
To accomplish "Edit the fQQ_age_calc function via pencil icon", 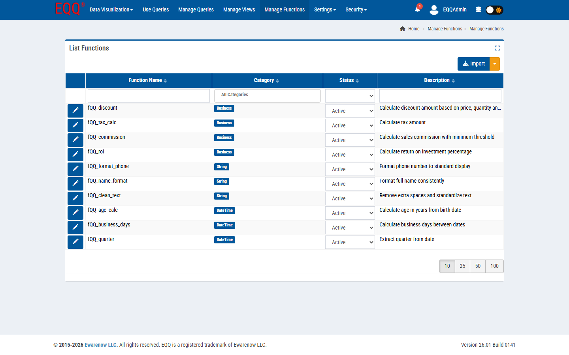I will 75,213.
